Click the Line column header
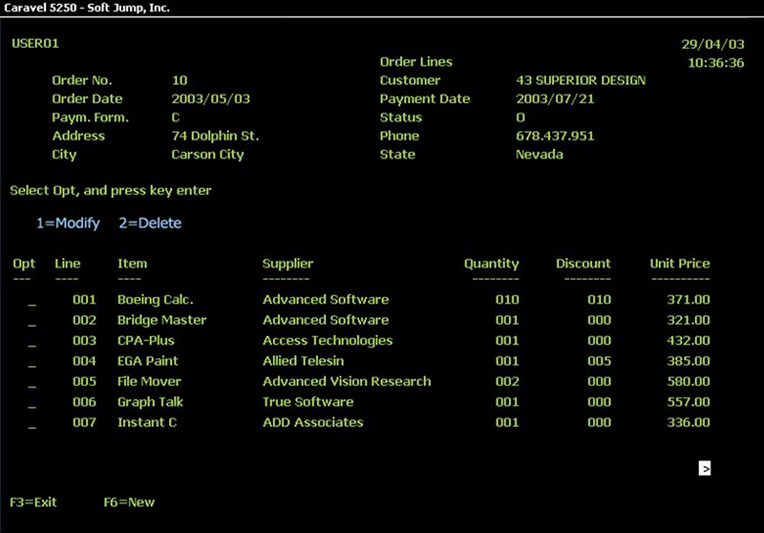The width and height of the screenshot is (764, 533). pyautogui.click(x=67, y=264)
